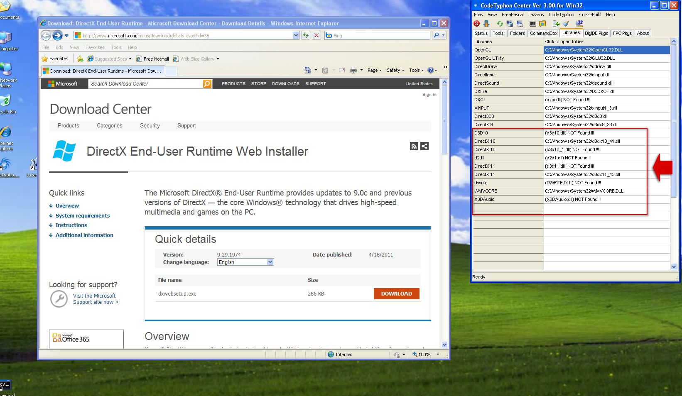This screenshot has height=396, width=682.
Task: Click the Back arrow in Internet Explorer
Action: pos(46,35)
